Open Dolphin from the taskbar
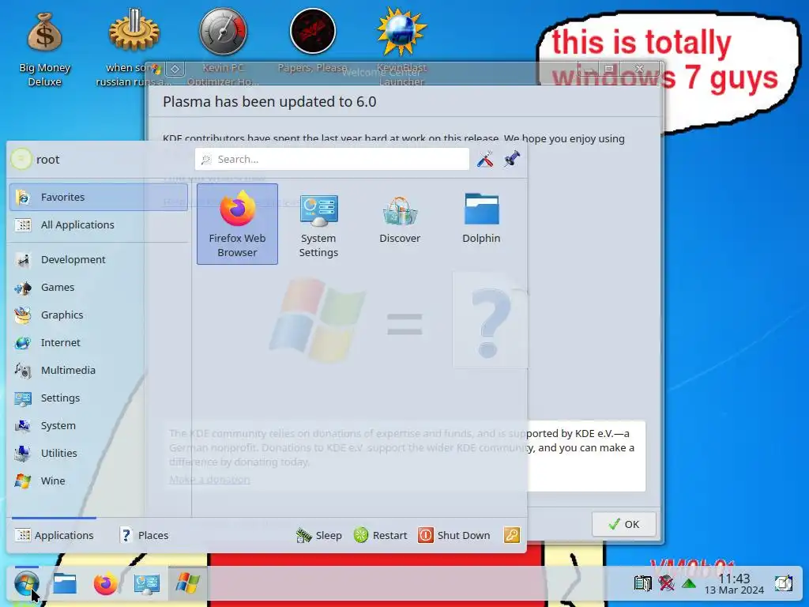The width and height of the screenshot is (809, 607). [65, 584]
